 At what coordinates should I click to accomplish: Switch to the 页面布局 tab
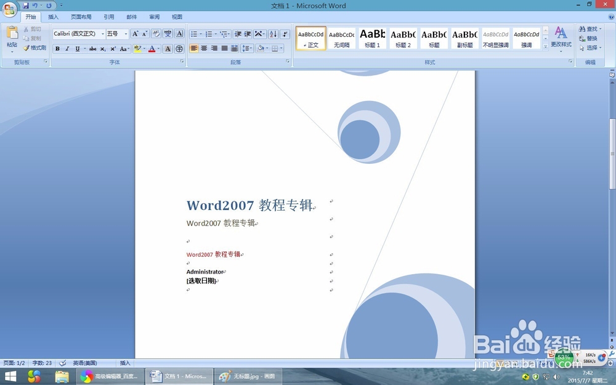(81, 17)
